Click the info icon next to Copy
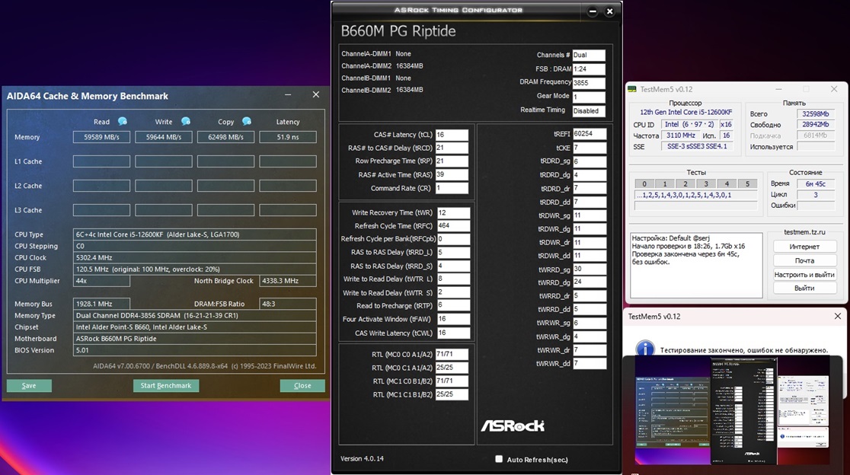The image size is (850, 475). coord(246,122)
